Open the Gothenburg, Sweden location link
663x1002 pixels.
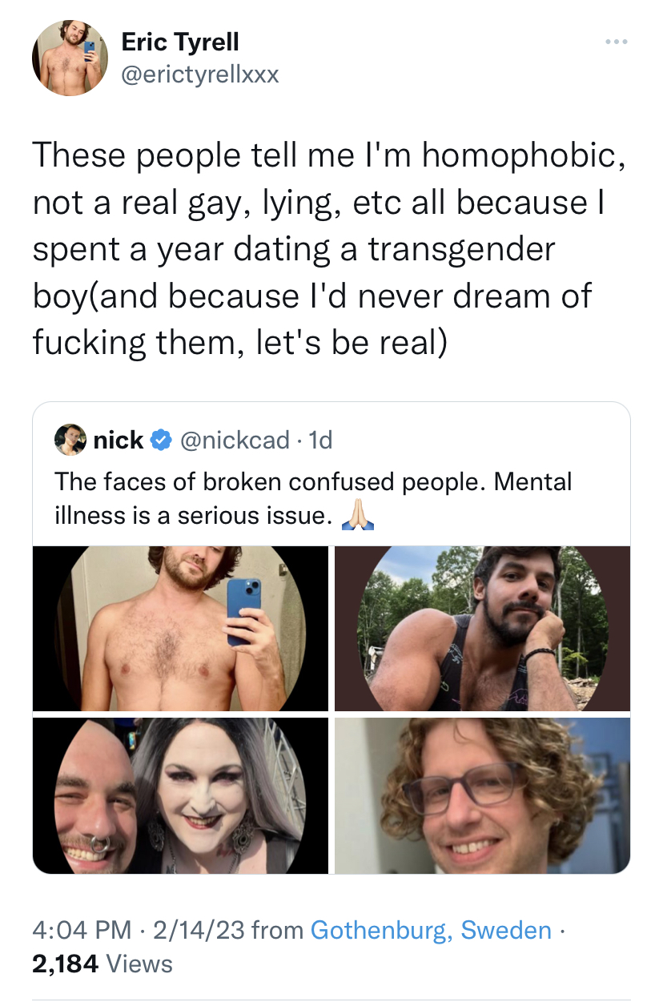pyautogui.click(x=431, y=930)
